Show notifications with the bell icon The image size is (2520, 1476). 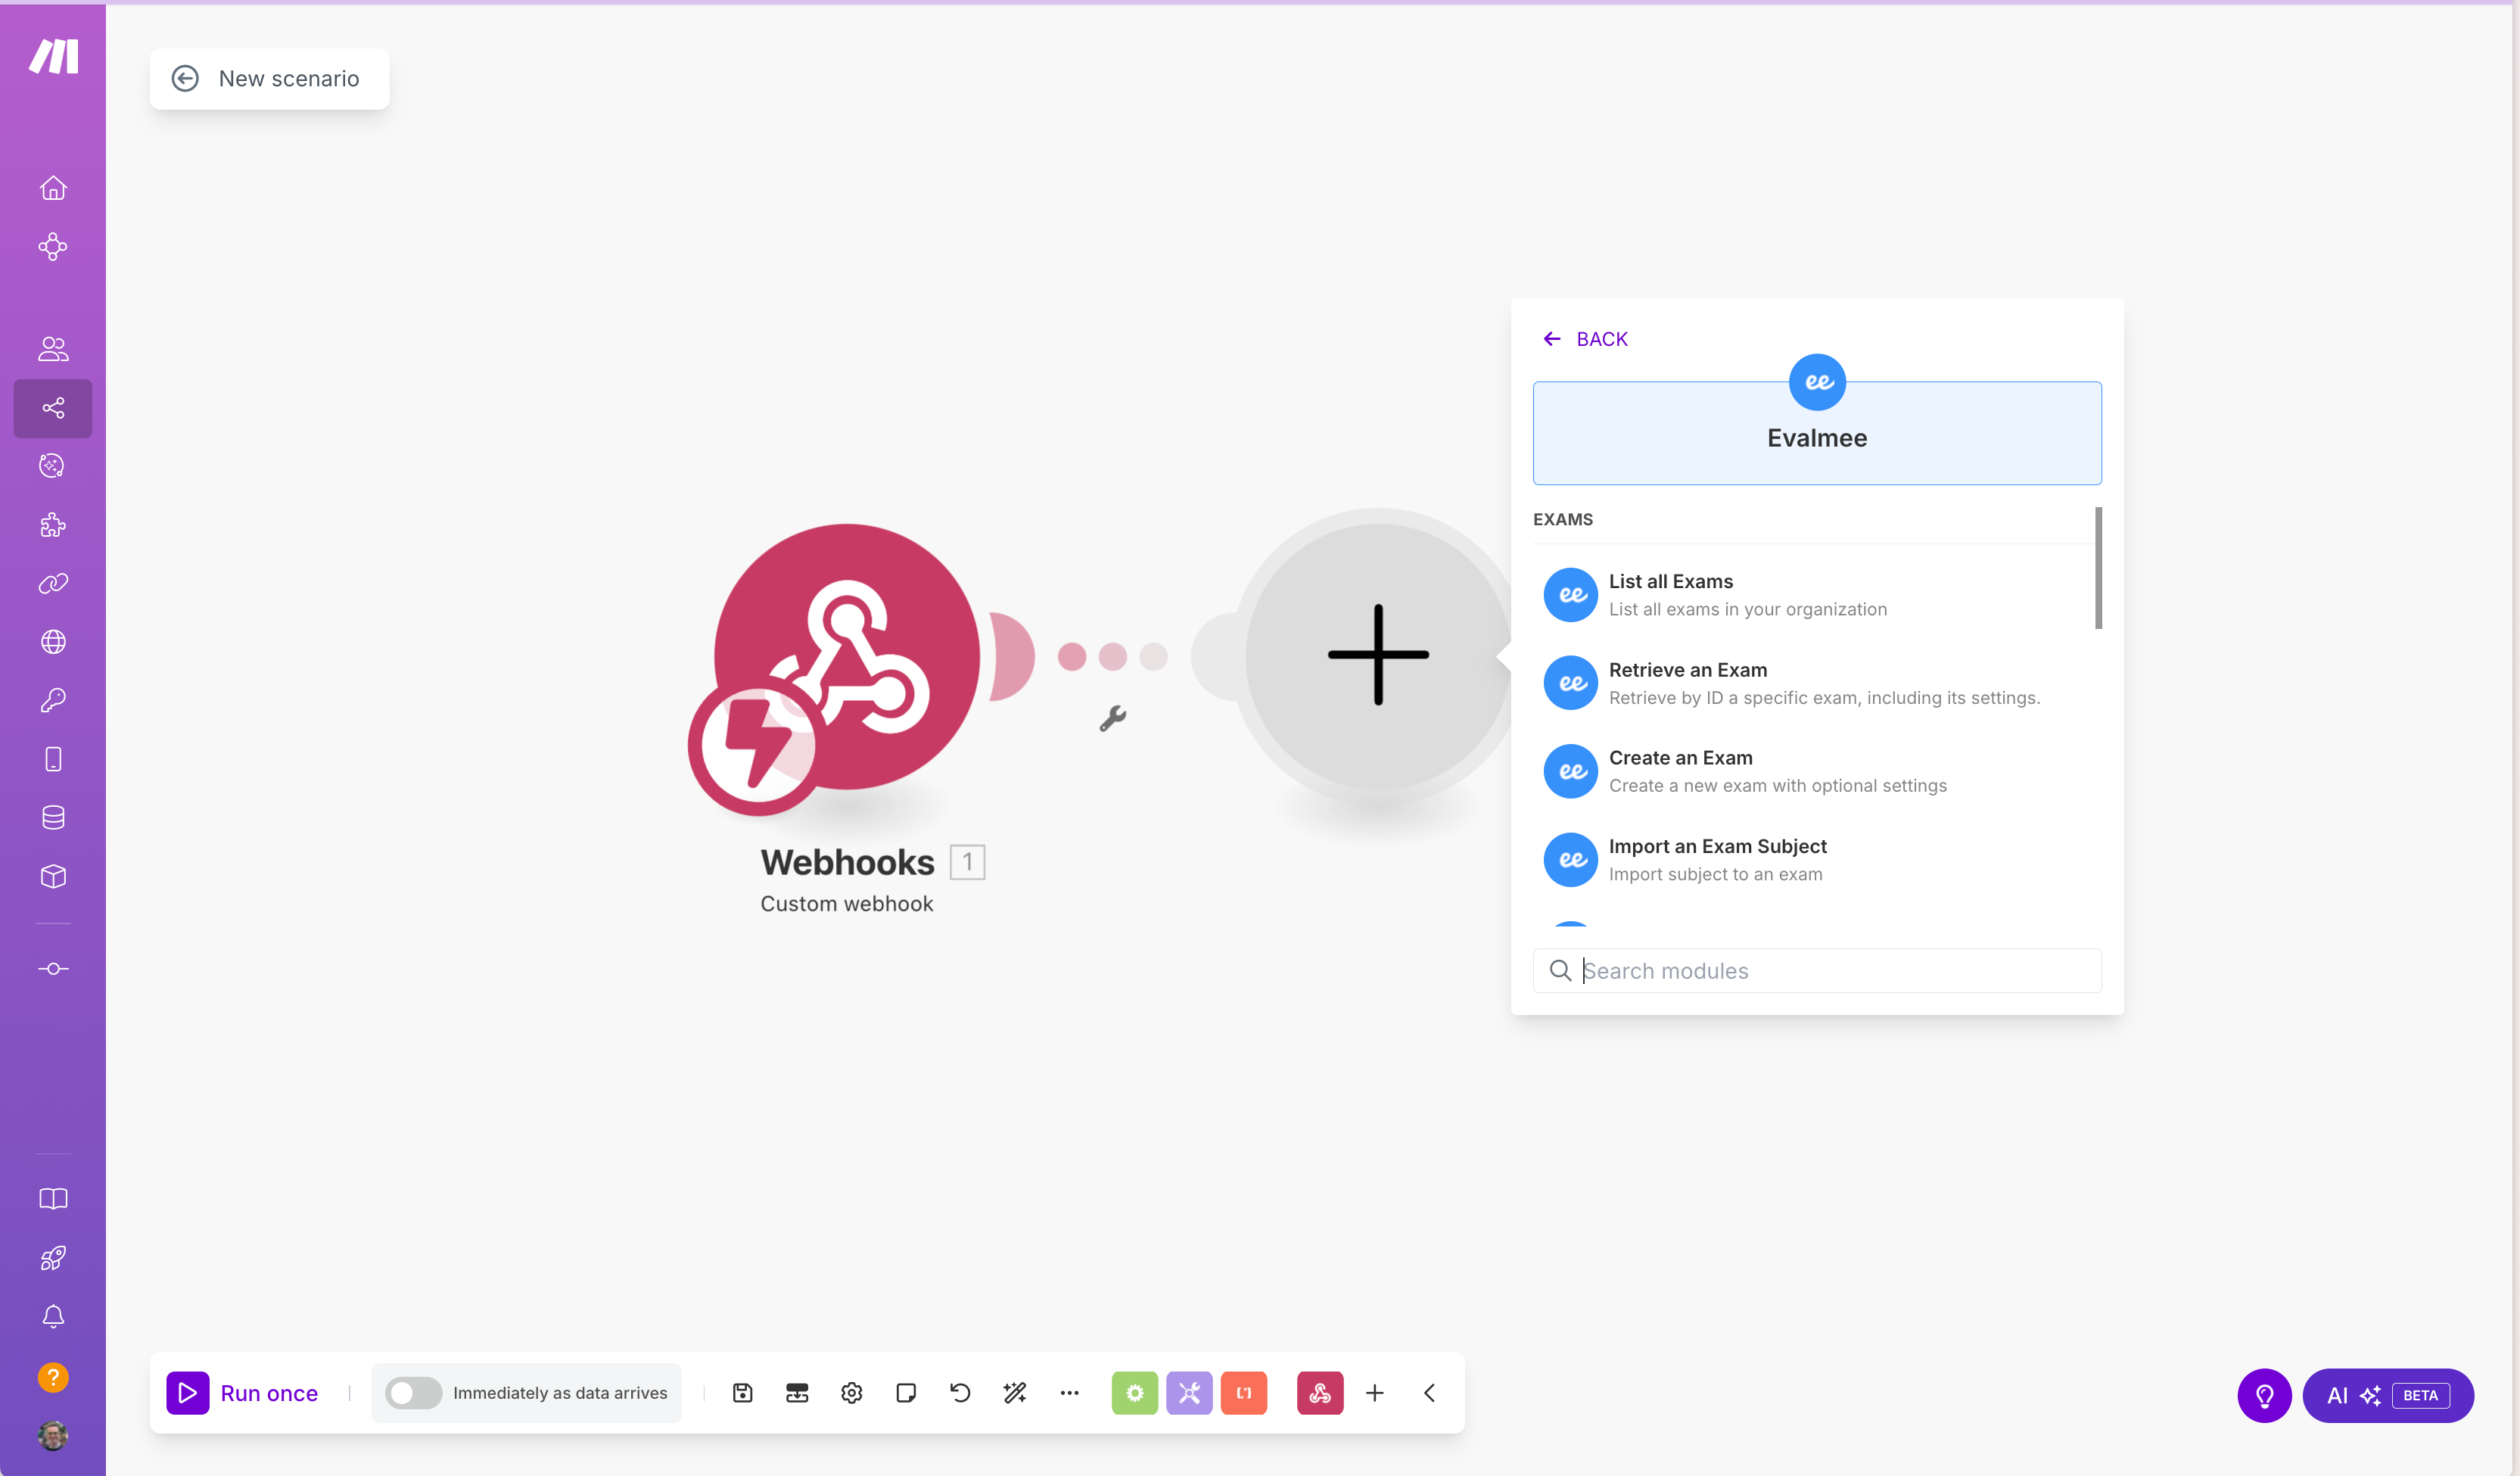tap(53, 1316)
